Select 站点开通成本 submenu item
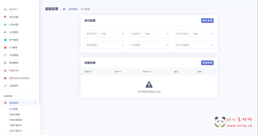Screen dimensions: 258x135 point(16,131)
